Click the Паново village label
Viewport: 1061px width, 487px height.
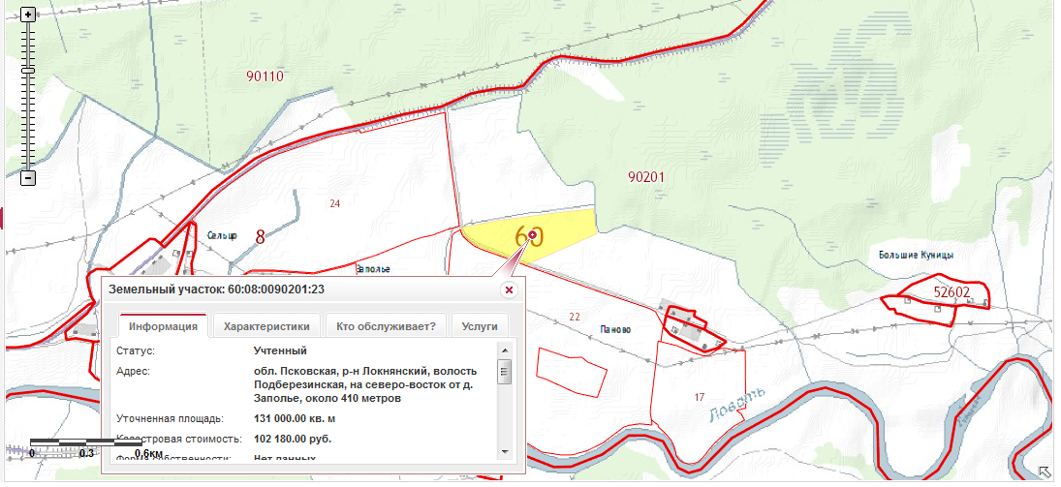[x=615, y=329]
